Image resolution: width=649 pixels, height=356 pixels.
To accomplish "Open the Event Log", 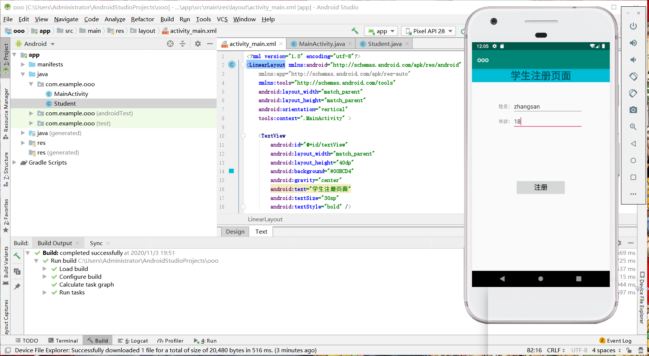I will point(615,341).
